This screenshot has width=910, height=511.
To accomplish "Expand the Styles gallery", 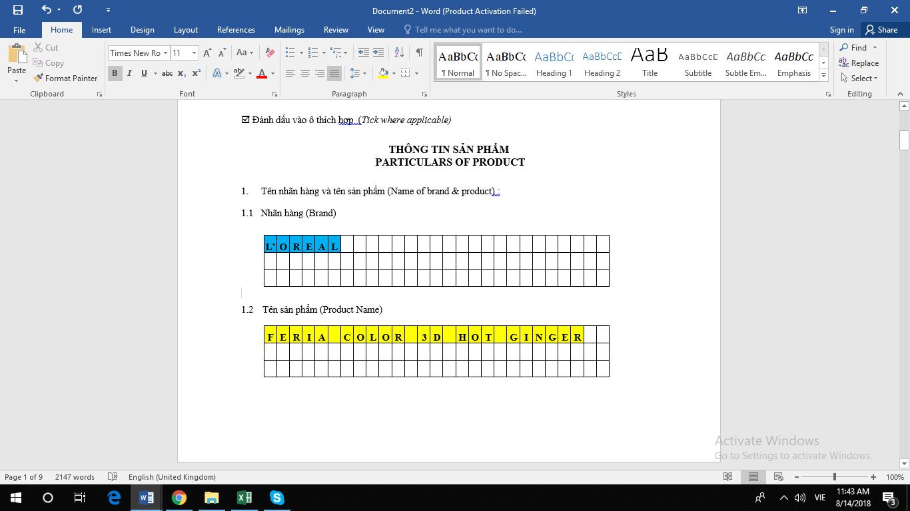I will coord(823,76).
